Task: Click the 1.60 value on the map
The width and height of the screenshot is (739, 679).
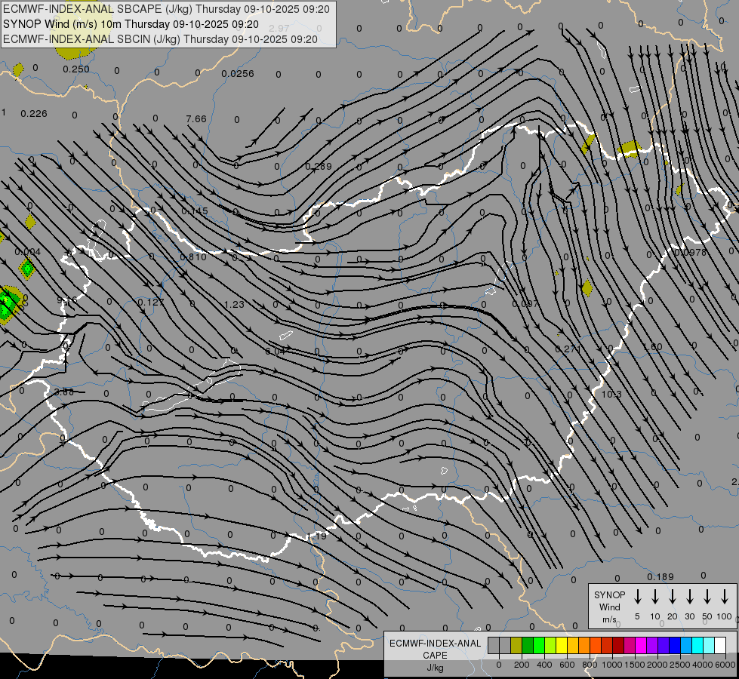Action: pos(652,347)
